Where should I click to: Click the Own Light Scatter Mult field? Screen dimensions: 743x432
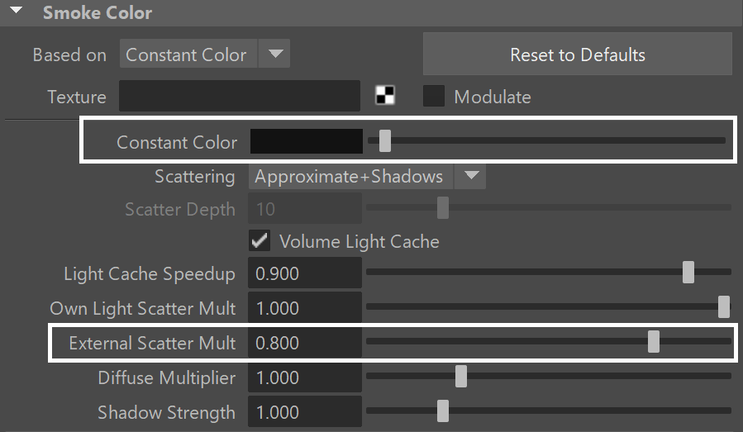coord(305,308)
